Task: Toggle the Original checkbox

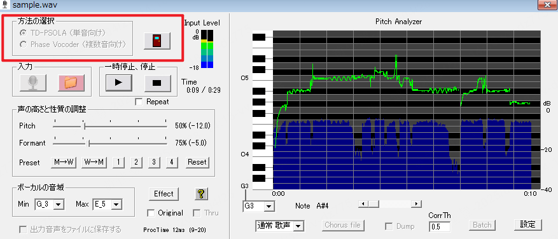Action: point(151,213)
